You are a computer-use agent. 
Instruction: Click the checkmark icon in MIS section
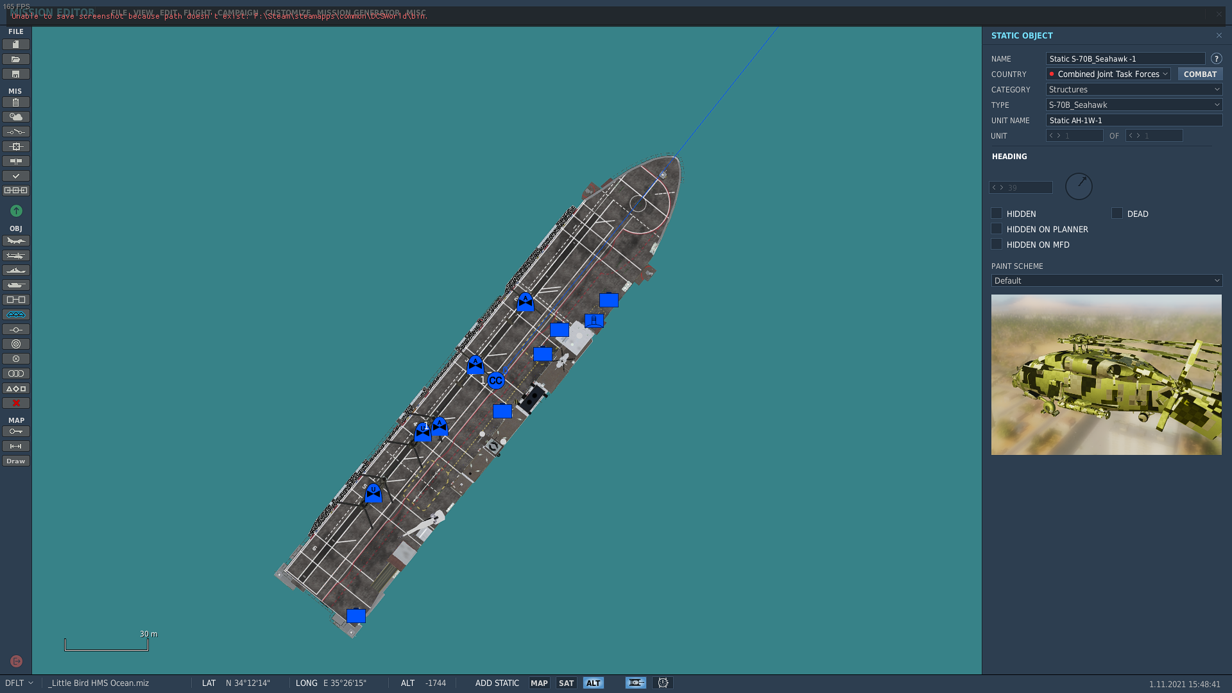pos(16,176)
